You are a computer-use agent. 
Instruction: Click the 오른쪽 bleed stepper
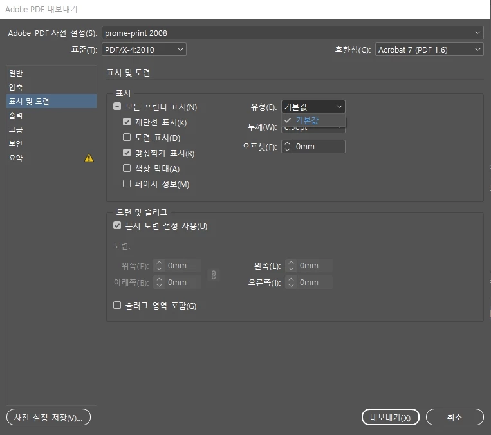291,282
